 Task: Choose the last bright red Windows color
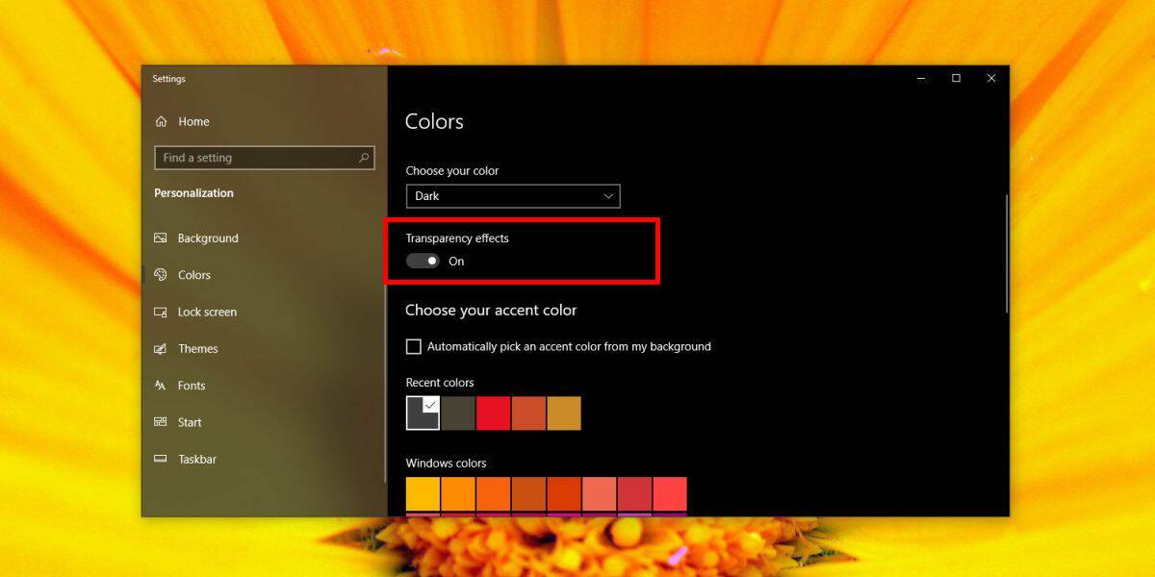(670, 494)
